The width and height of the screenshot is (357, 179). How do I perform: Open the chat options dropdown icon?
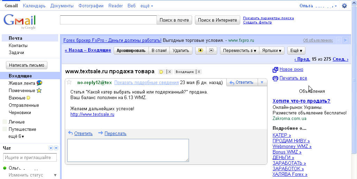point(51,148)
